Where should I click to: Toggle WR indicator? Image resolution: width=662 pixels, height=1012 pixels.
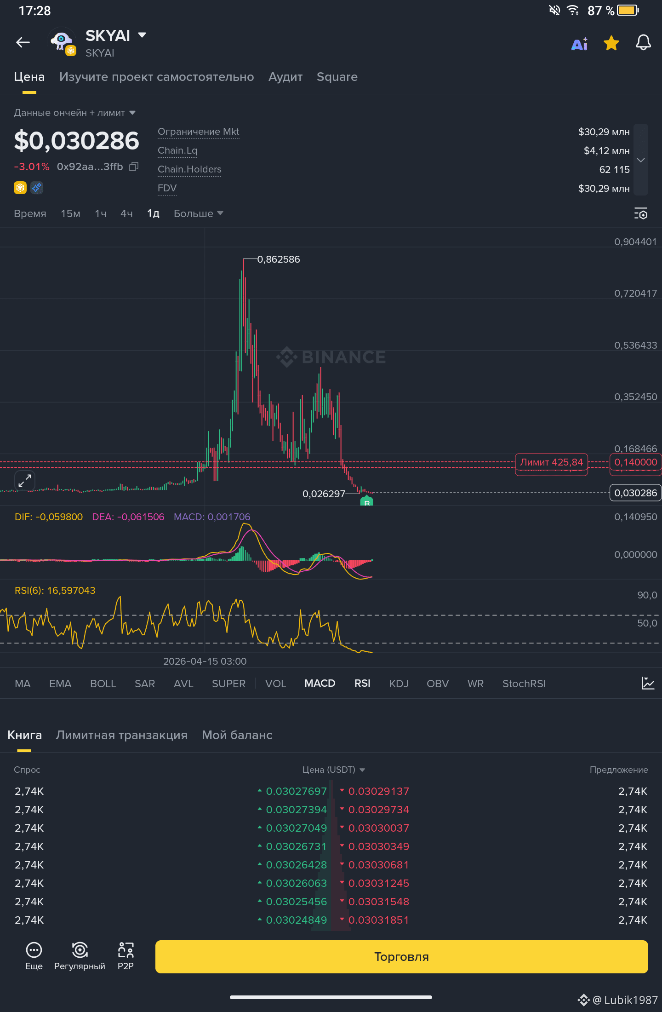click(x=475, y=684)
